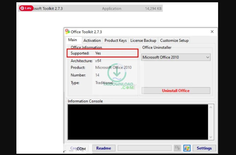Viewport: 236px width, 155px height.
Task: Open the Activation tab
Action: point(92,40)
